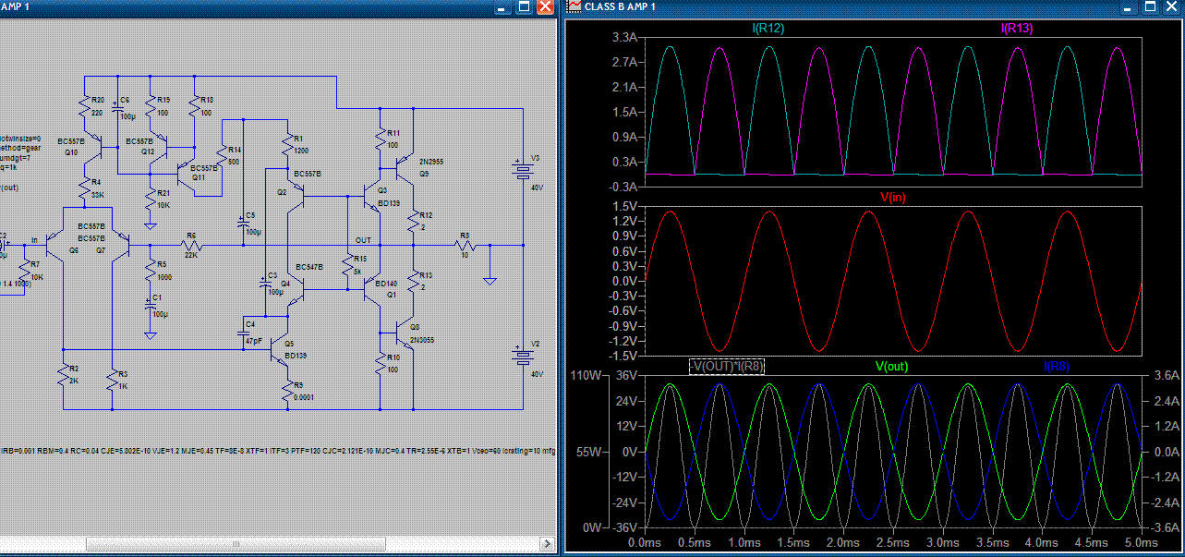1185x557 pixels.
Task: Select the C6 100µ capacitor symbol
Action: pyautogui.click(x=119, y=107)
